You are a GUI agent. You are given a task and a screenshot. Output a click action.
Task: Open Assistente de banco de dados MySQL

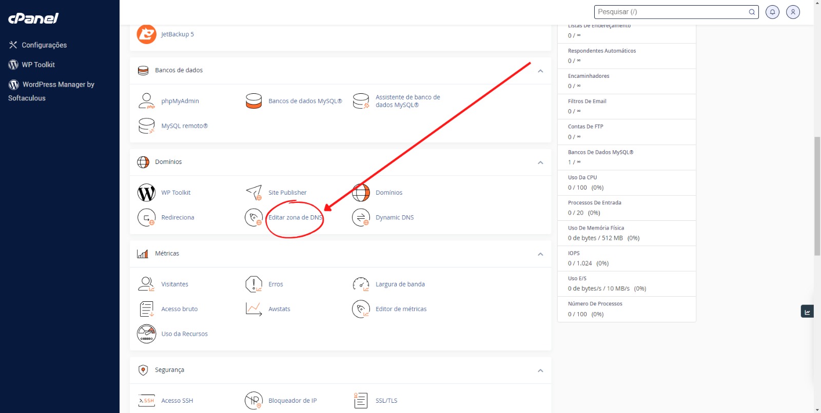point(408,101)
